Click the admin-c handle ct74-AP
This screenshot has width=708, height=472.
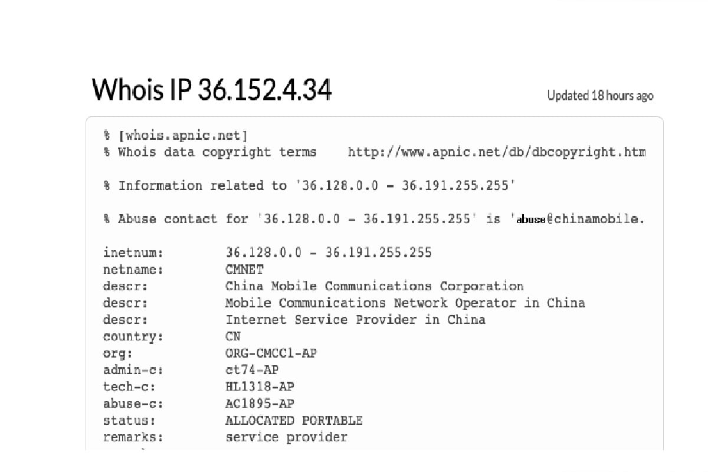[x=252, y=370]
